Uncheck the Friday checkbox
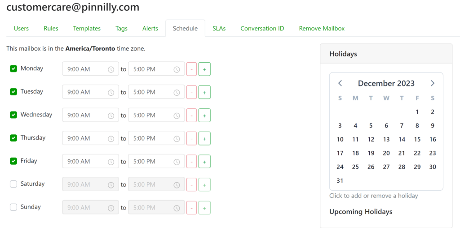This screenshot has height=235, width=460. [13, 161]
